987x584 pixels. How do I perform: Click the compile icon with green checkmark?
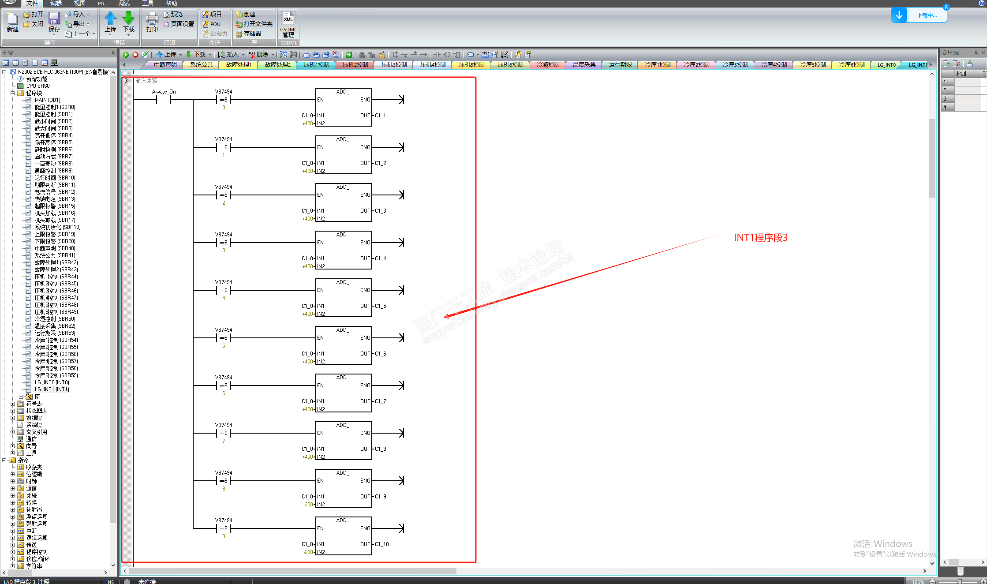click(x=145, y=55)
